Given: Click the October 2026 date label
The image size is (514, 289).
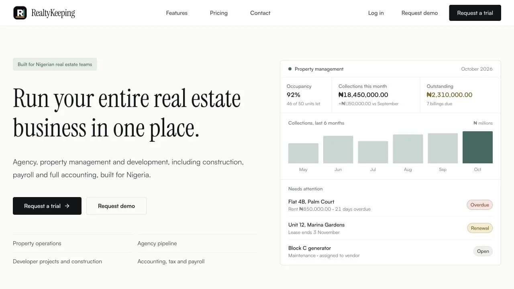Looking at the screenshot, I should [477, 69].
